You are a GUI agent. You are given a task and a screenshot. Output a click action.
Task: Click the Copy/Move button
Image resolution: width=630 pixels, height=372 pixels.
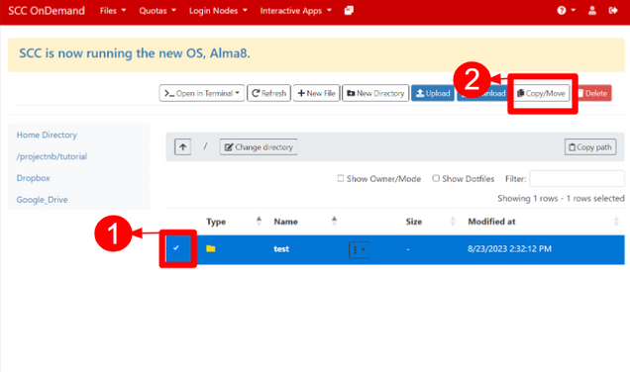pyautogui.click(x=541, y=93)
